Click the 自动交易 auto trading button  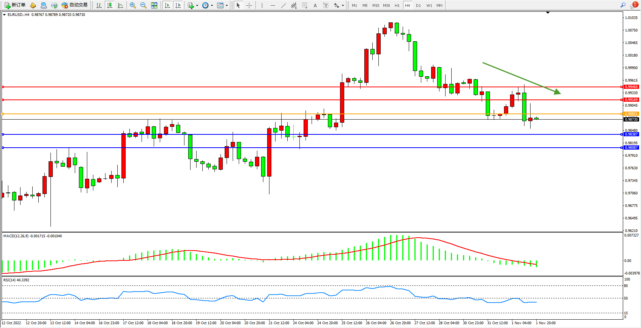point(75,5)
